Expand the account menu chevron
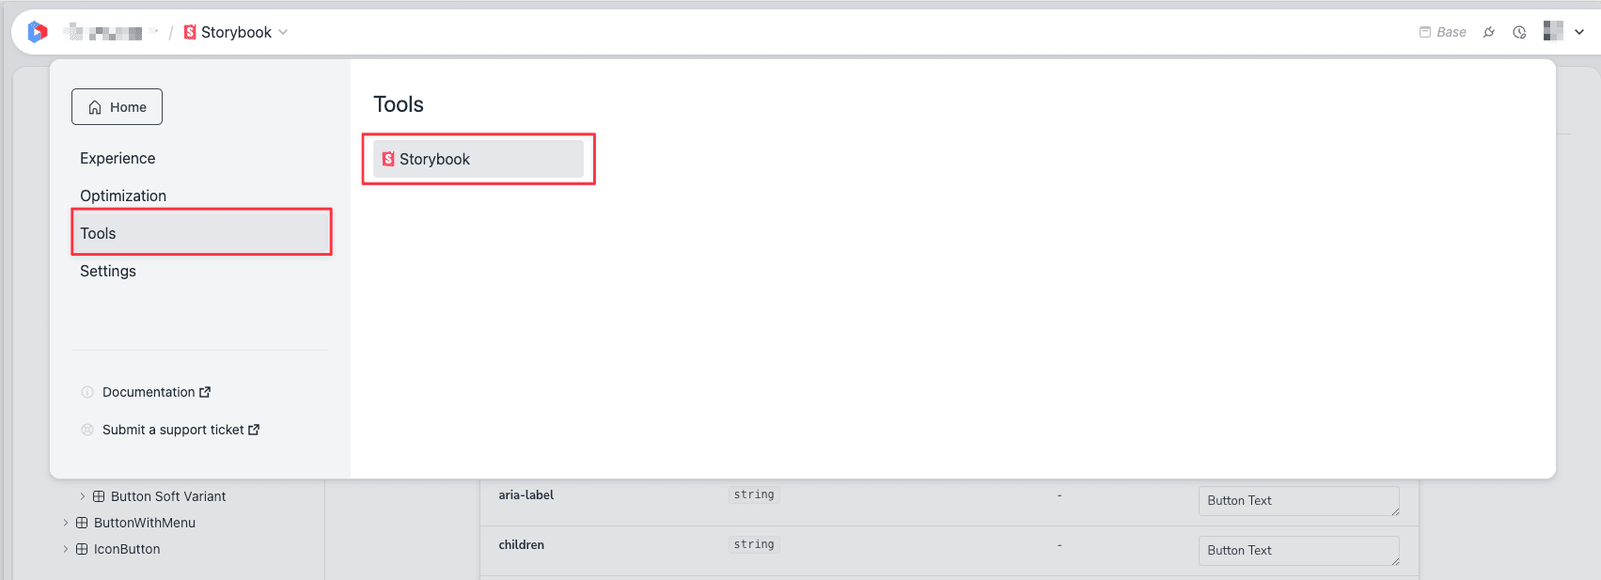The width and height of the screenshot is (1601, 580). [1579, 32]
